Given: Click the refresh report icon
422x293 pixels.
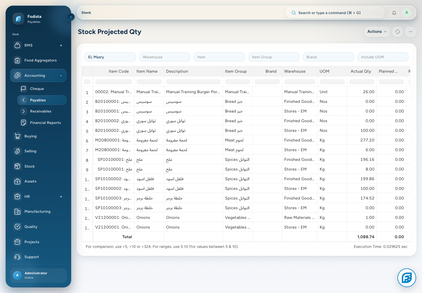Looking at the screenshot, I should [x=398, y=32].
